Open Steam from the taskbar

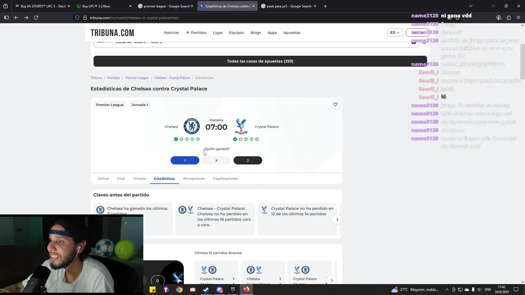click(x=206, y=290)
